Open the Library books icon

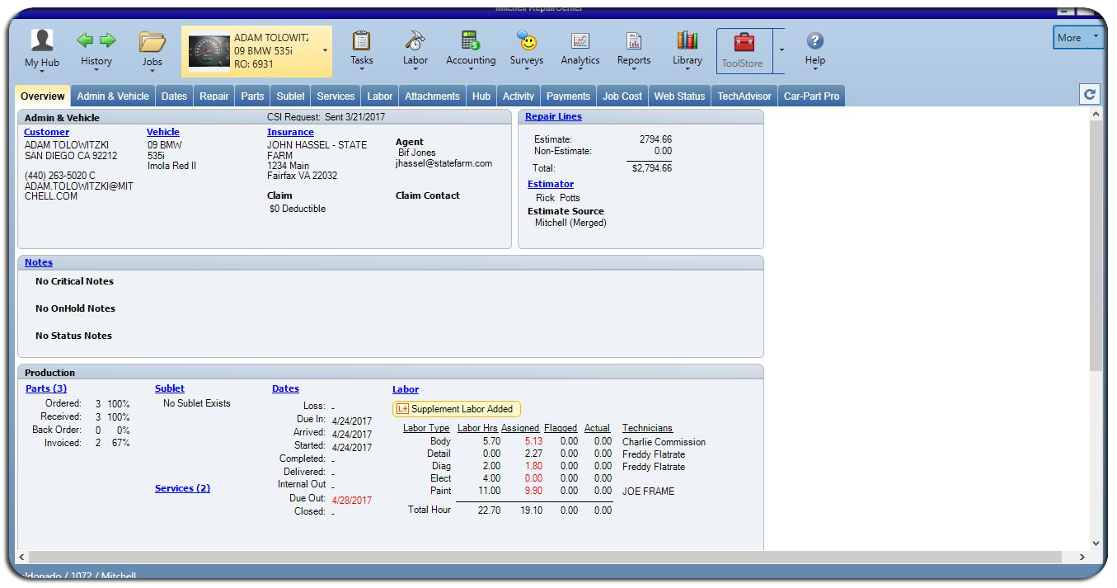tap(687, 40)
